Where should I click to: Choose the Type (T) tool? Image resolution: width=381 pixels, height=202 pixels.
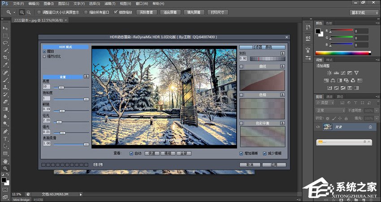pyautogui.click(x=5, y=138)
